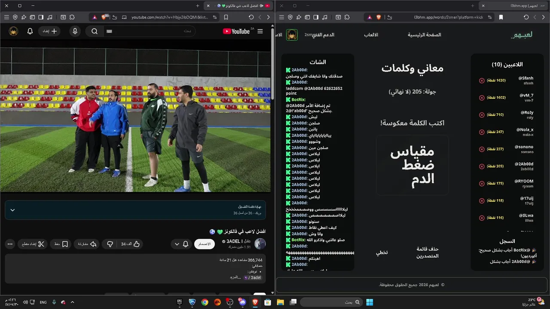Open the 2smer profile avatar
550x309 pixels.
pyautogui.click(x=292, y=35)
